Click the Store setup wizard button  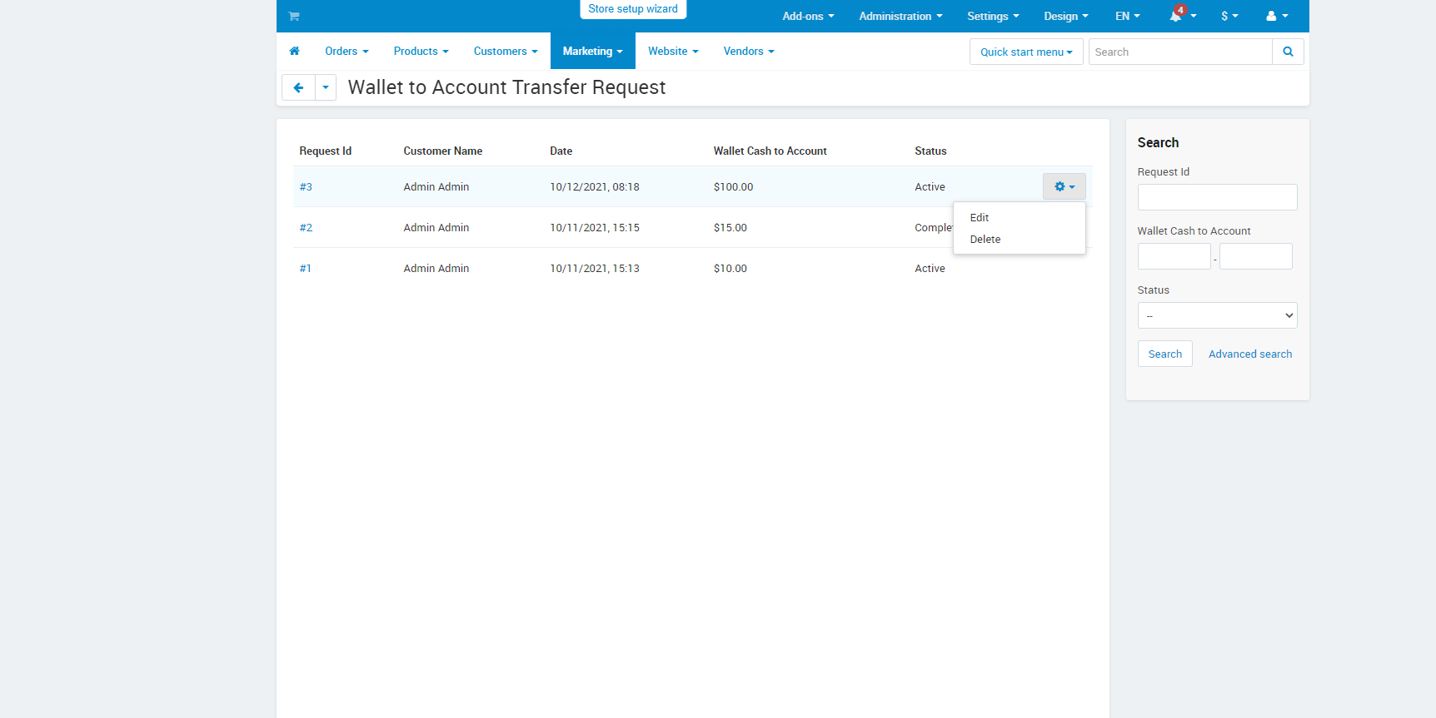click(633, 9)
